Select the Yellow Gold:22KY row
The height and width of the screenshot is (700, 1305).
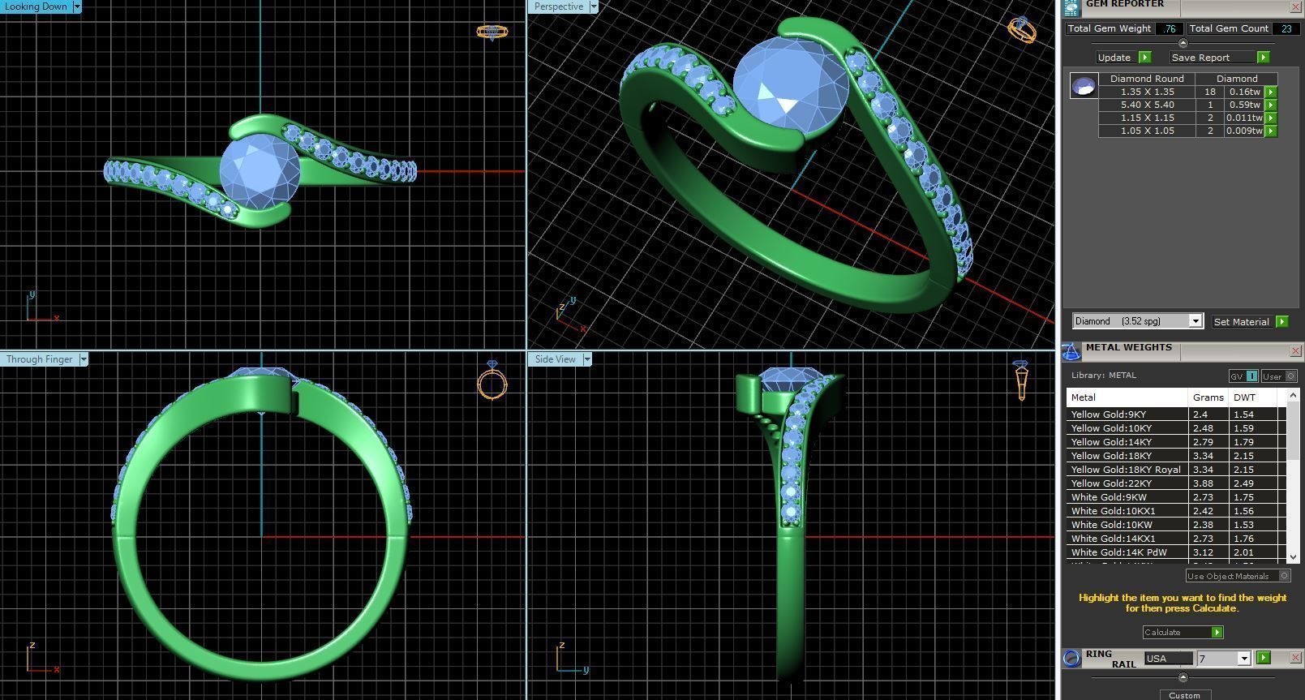[1176, 483]
